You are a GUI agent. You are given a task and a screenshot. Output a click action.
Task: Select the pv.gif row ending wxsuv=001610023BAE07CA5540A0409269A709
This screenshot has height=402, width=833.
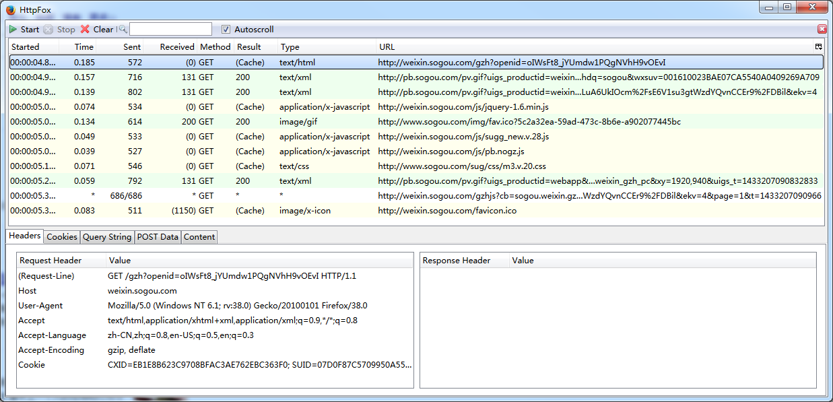point(416,77)
